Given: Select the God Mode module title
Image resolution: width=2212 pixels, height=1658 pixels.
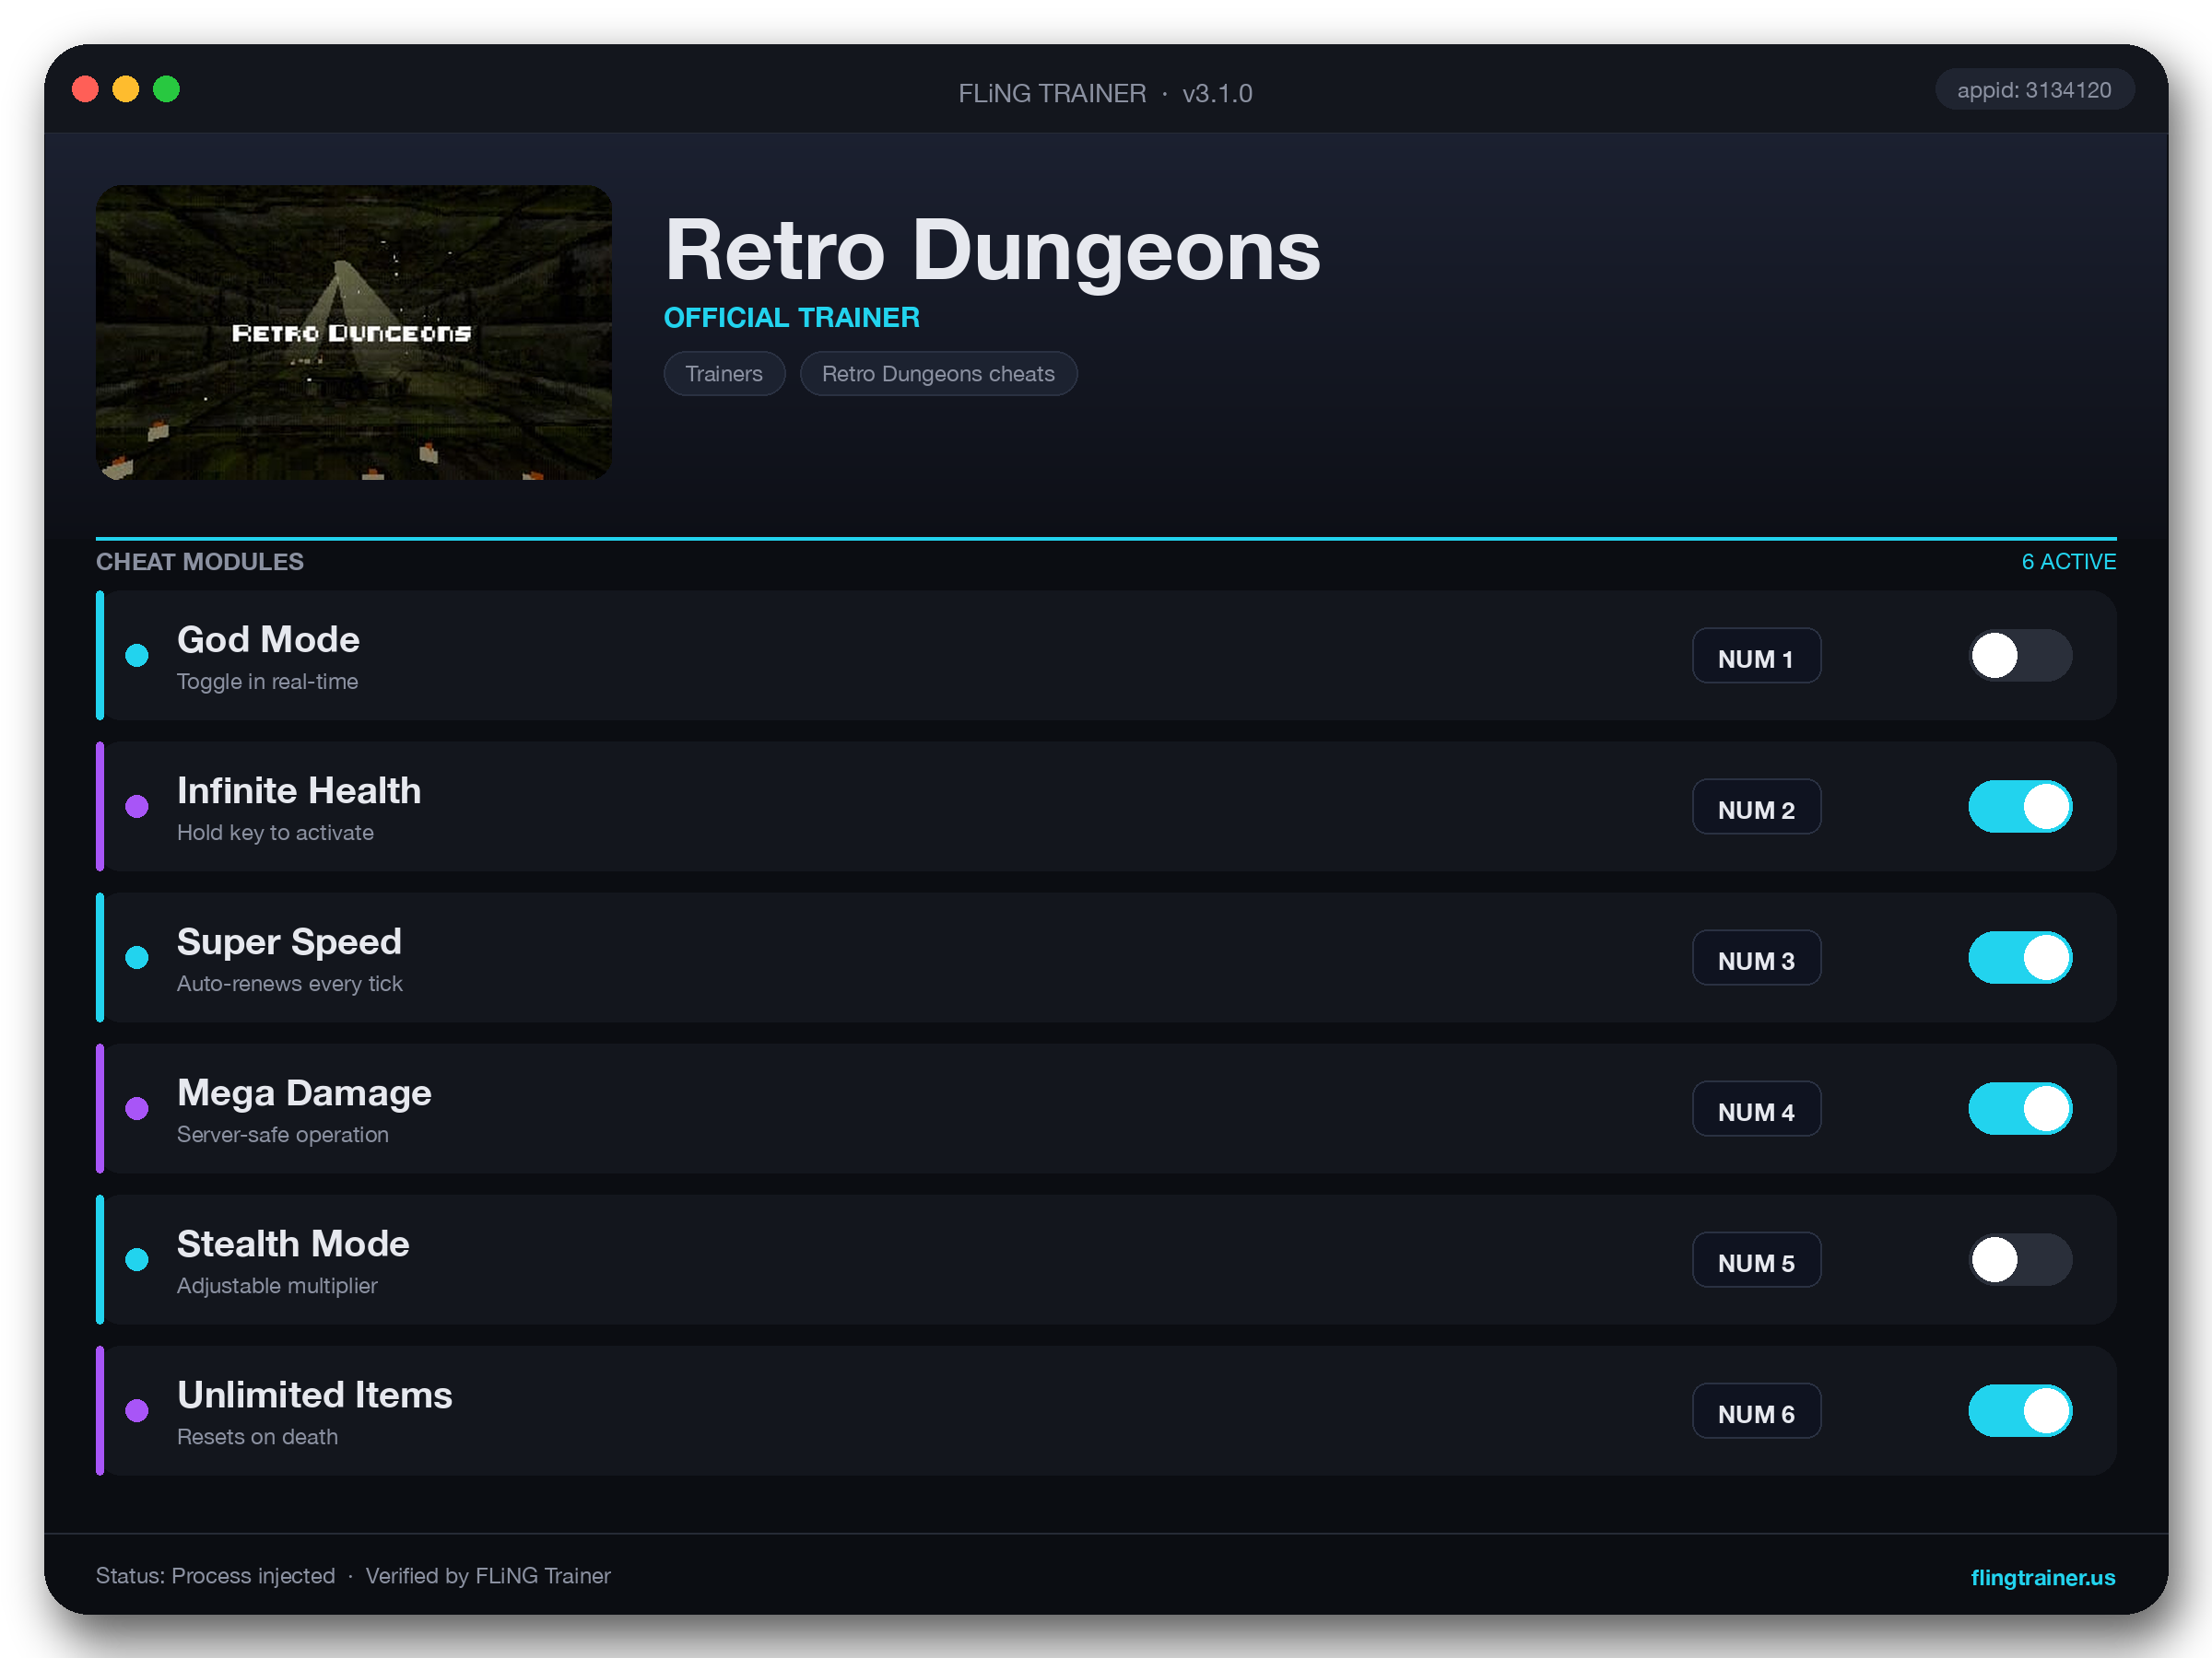Looking at the screenshot, I should [x=268, y=639].
